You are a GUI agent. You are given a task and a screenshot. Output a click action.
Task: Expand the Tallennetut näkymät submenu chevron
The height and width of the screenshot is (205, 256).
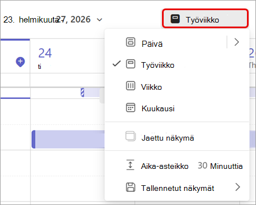[238, 187]
